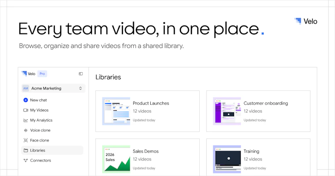Open the Acme Marketing workspace switcher chevron

click(x=81, y=88)
